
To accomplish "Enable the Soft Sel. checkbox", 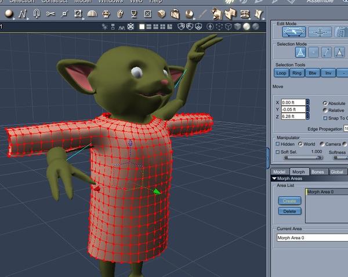I will pyautogui.click(x=277, y=152).
